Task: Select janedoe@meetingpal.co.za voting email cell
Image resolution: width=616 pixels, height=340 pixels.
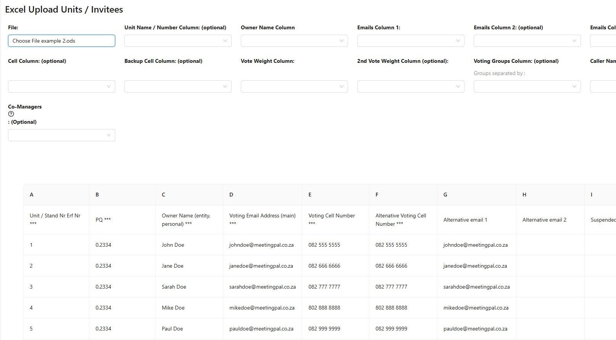Action: [261, 266]
